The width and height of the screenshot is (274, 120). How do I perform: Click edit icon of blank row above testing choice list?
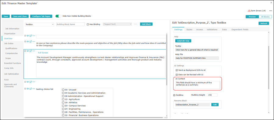pos(30,82)
